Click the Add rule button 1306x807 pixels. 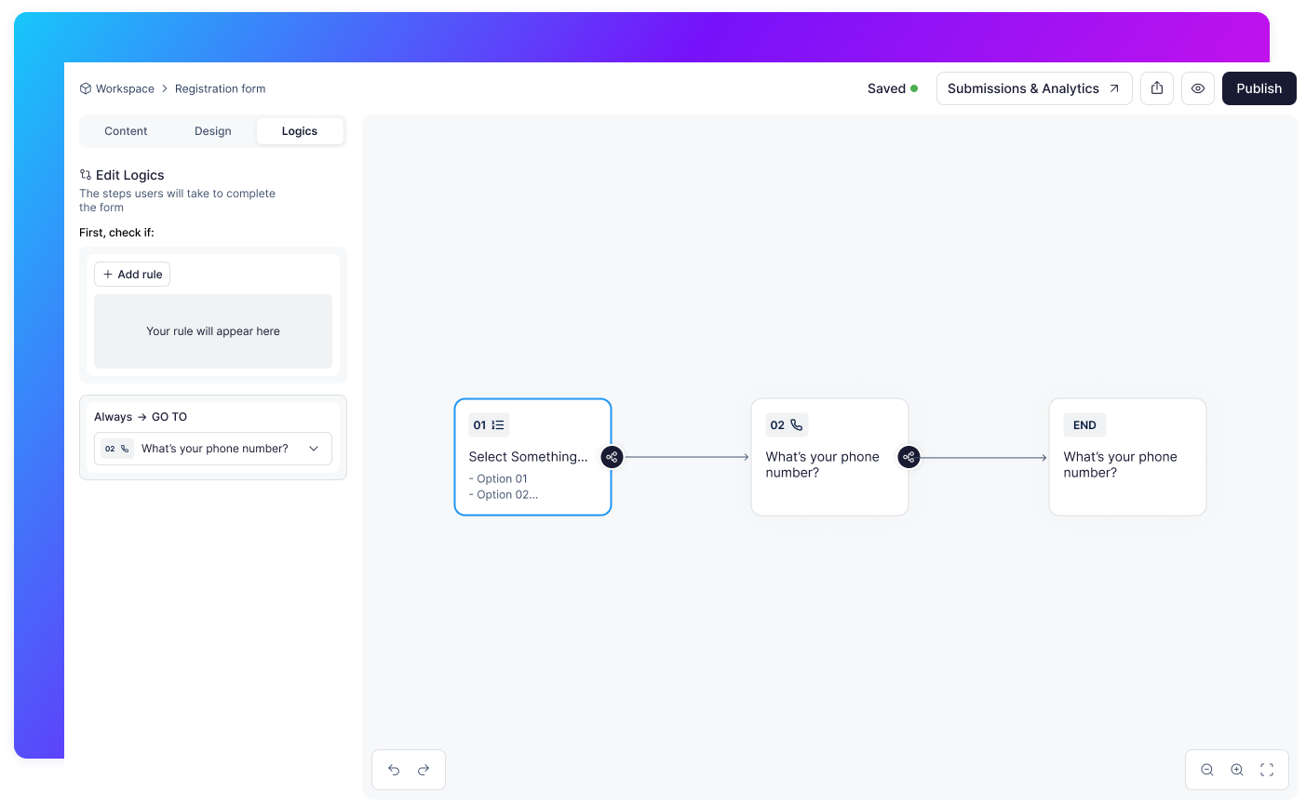[132, 275]
